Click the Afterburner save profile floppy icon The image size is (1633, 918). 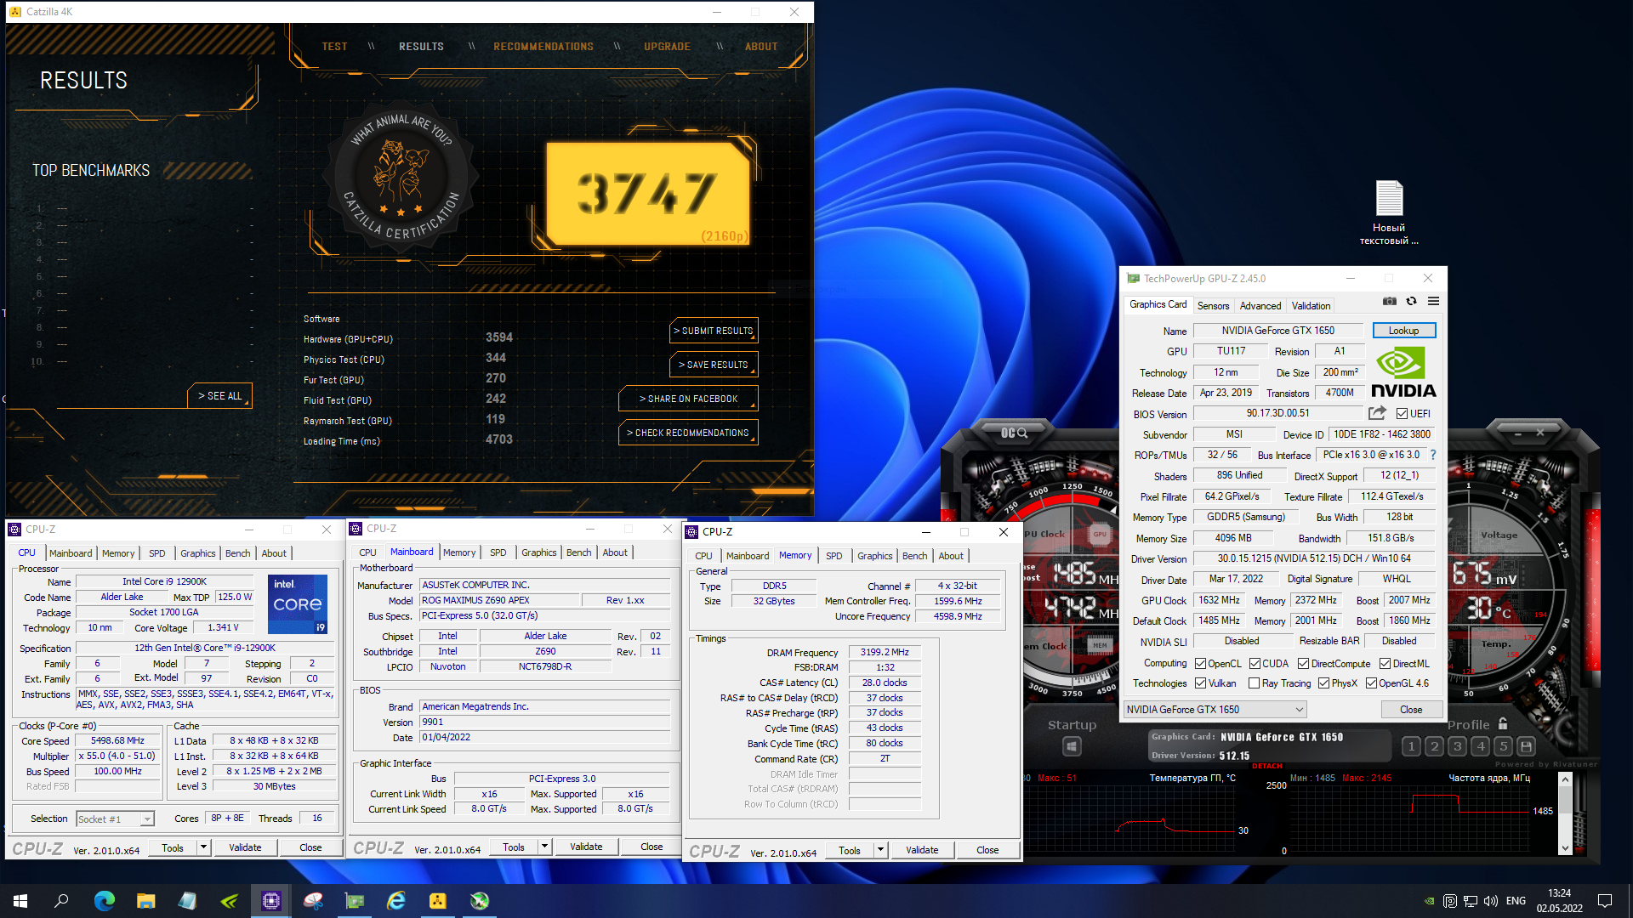tap(1527, 746)
